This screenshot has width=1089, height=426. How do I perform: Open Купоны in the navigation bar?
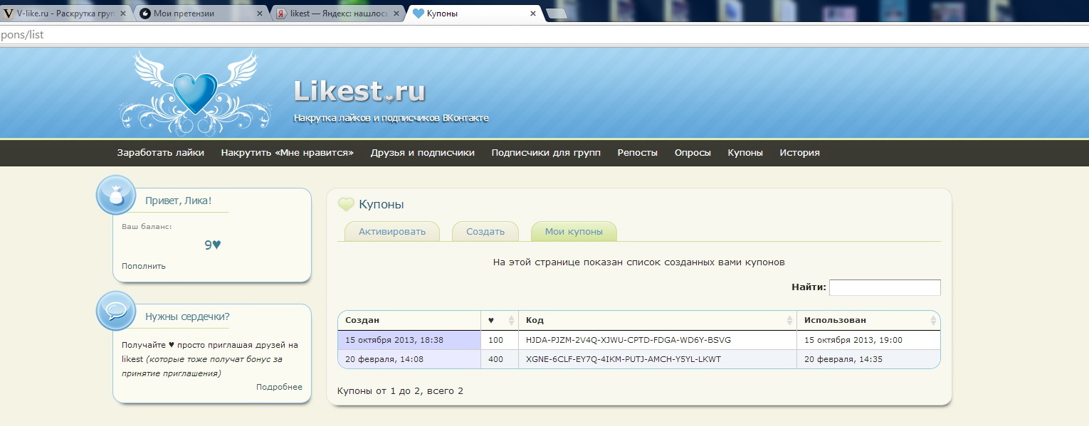(x=745, y=152)
